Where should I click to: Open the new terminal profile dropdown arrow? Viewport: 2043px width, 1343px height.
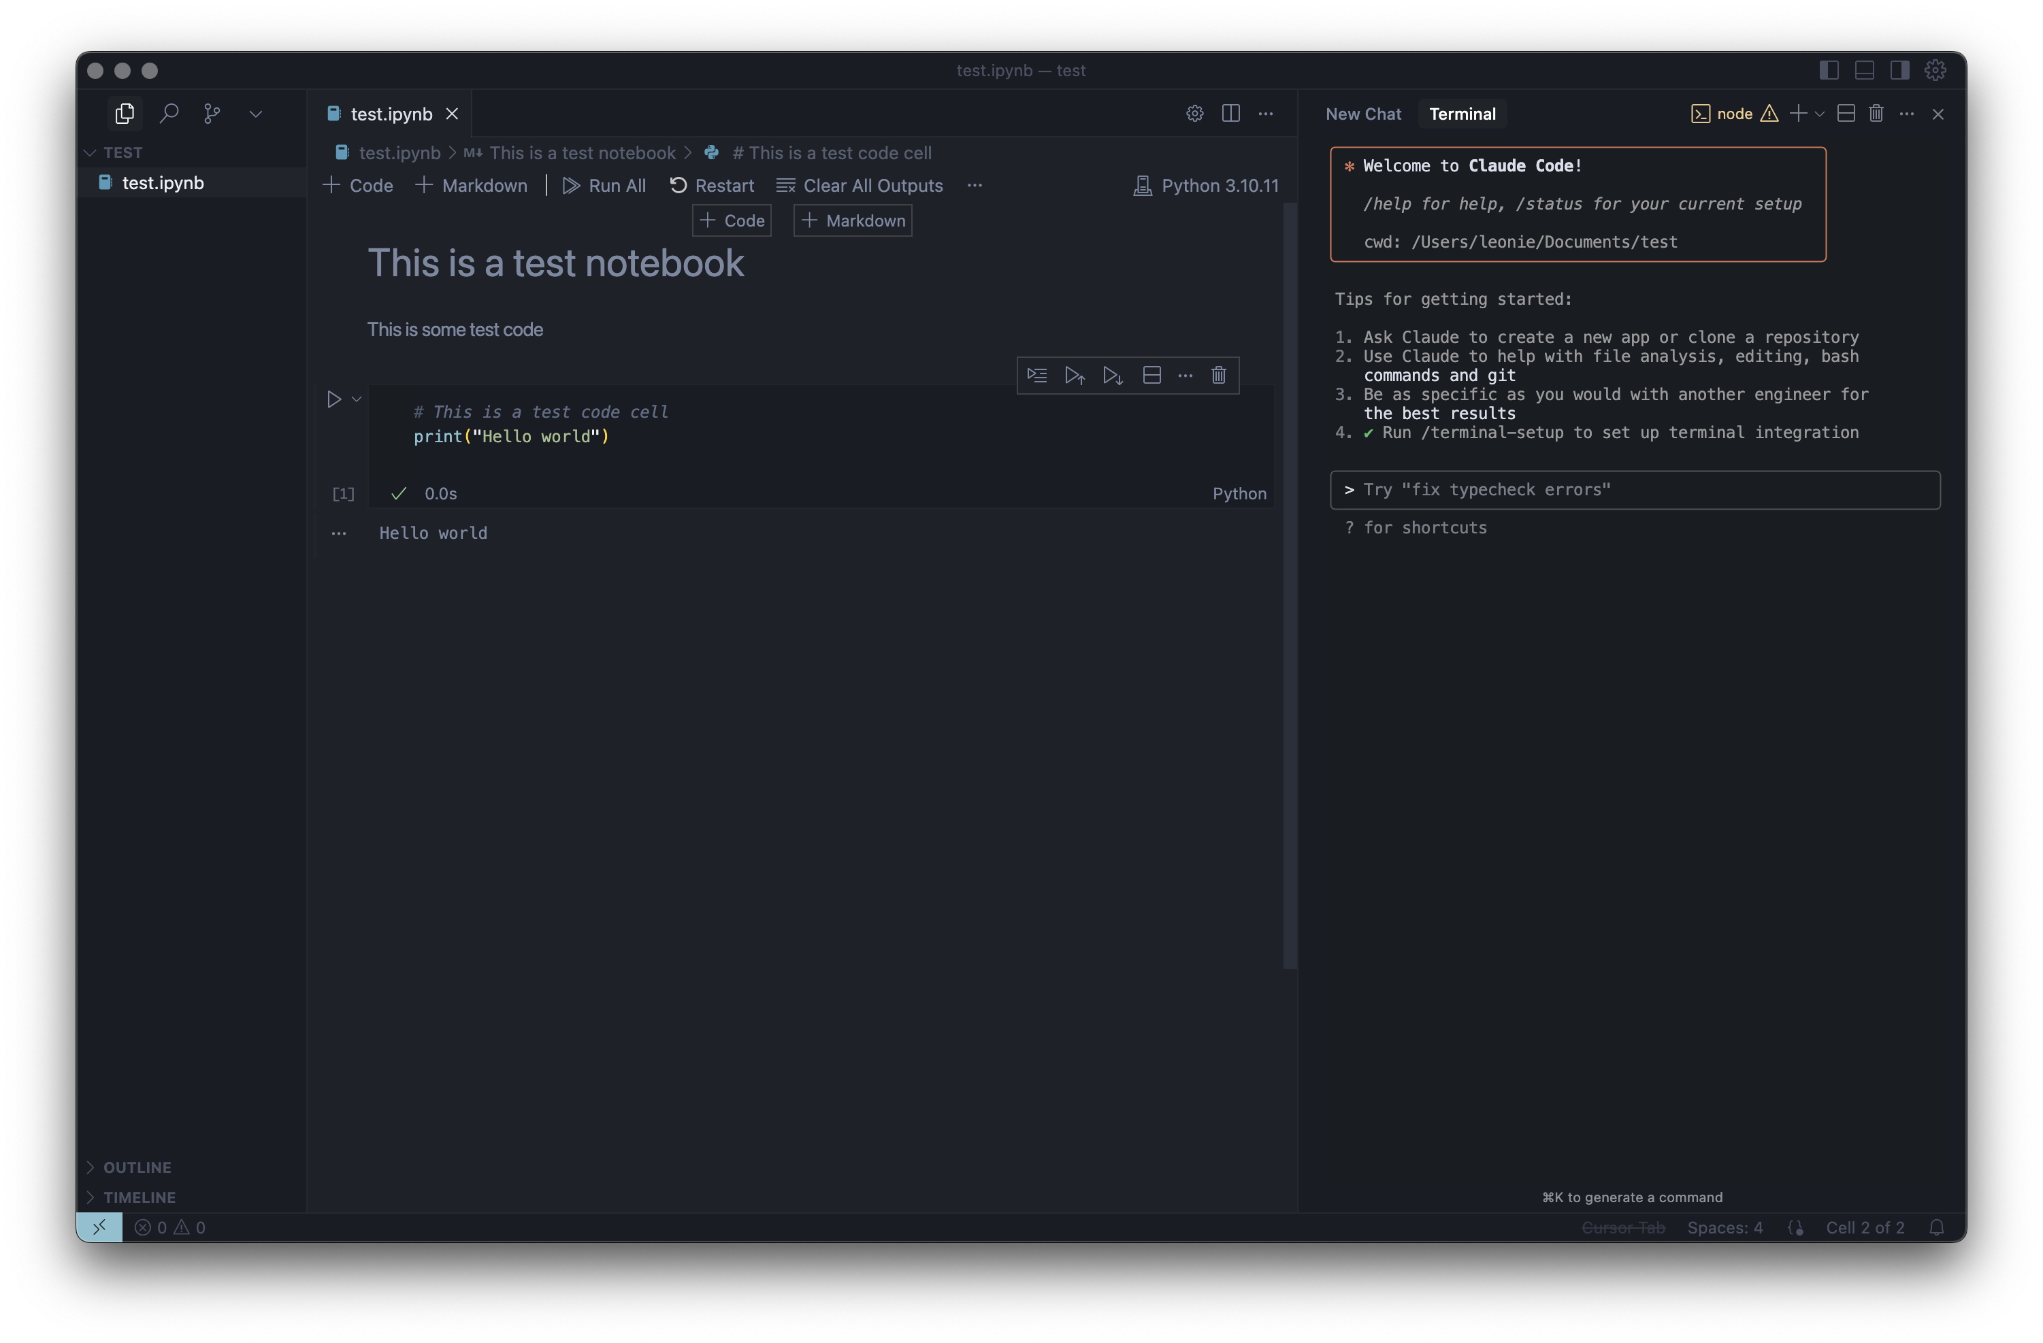click(x=1819, y=113)
